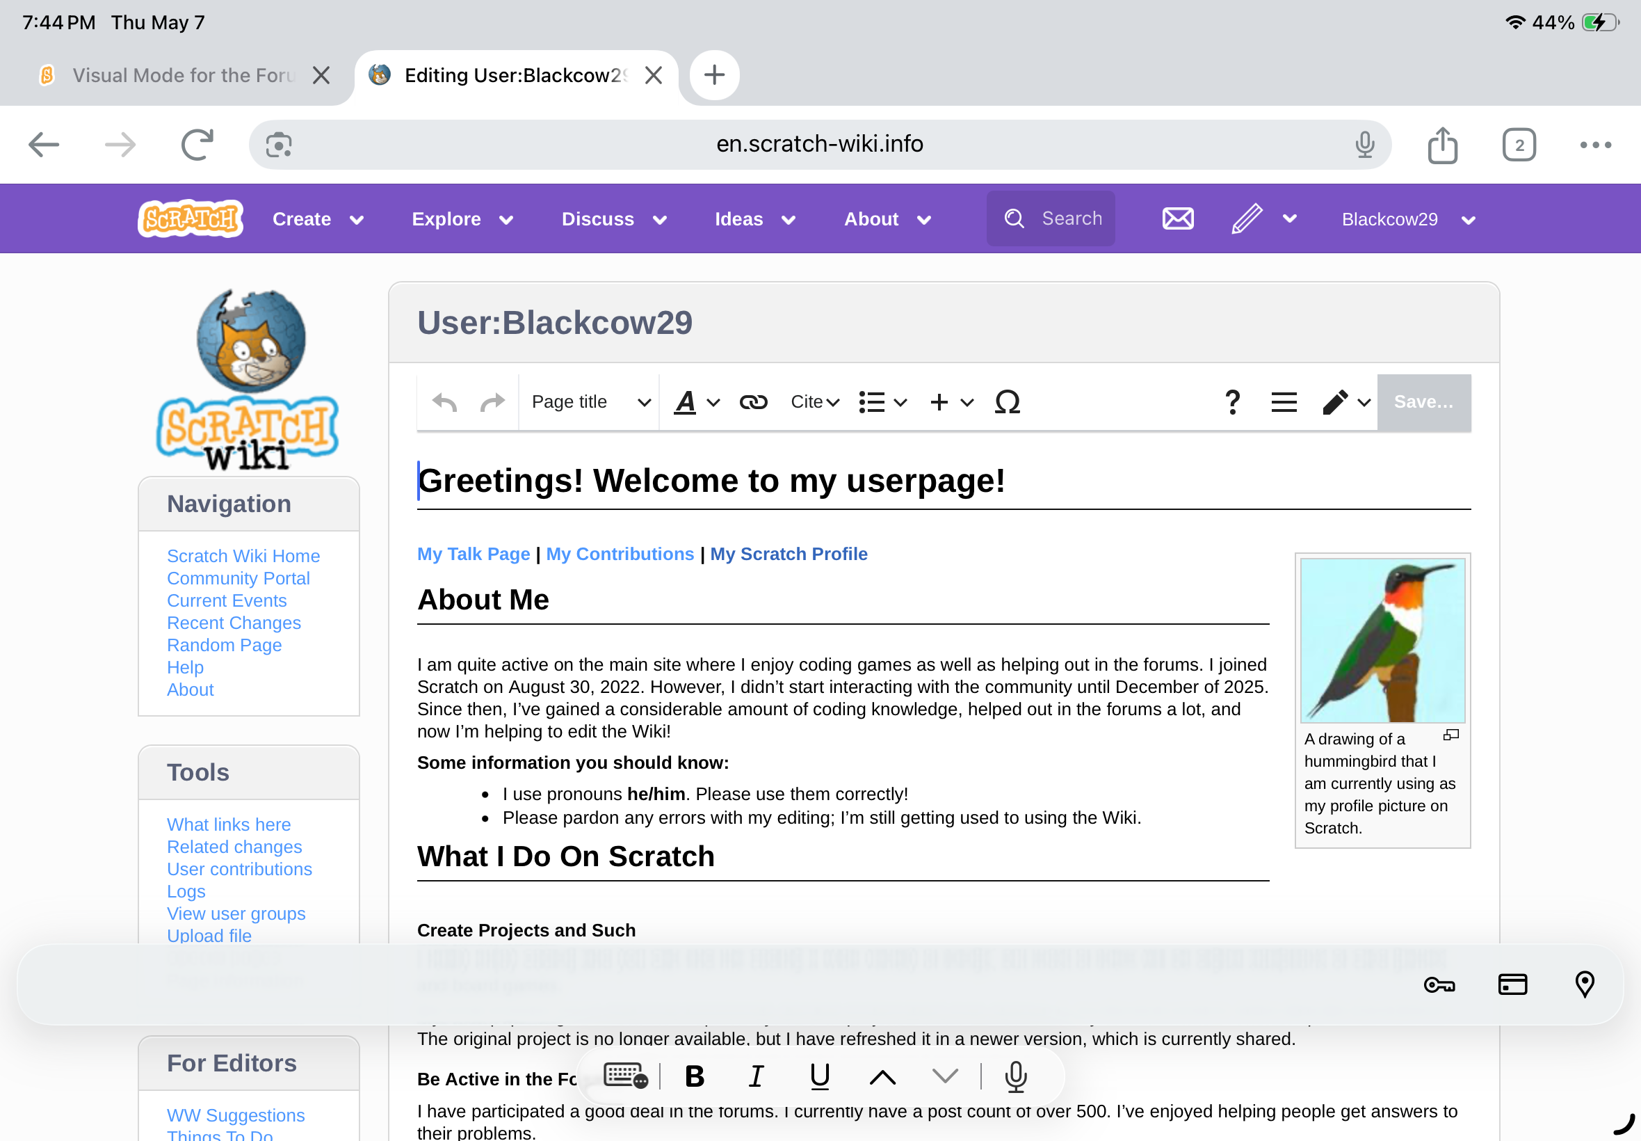Open the Insert plus dropdown

coord(952,403)
